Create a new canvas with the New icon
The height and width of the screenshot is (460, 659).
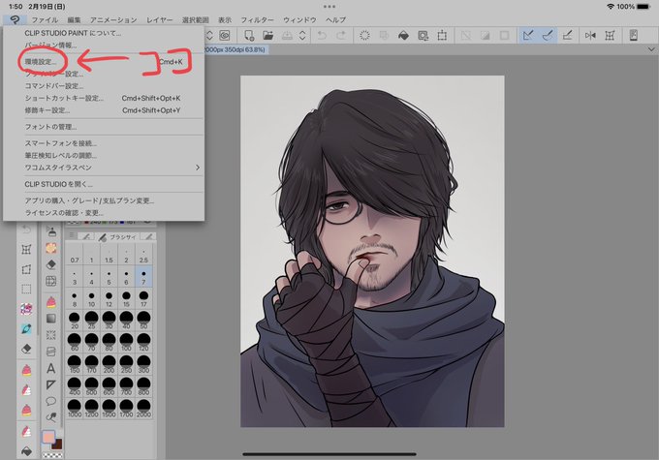pyautogui.click(x=249, y=36)
